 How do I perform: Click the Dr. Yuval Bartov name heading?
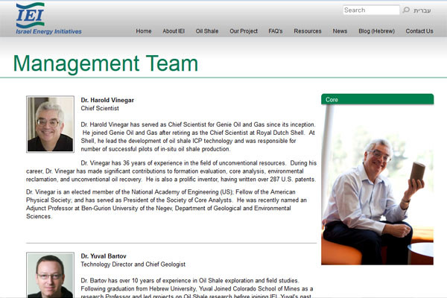coord(105,256)
